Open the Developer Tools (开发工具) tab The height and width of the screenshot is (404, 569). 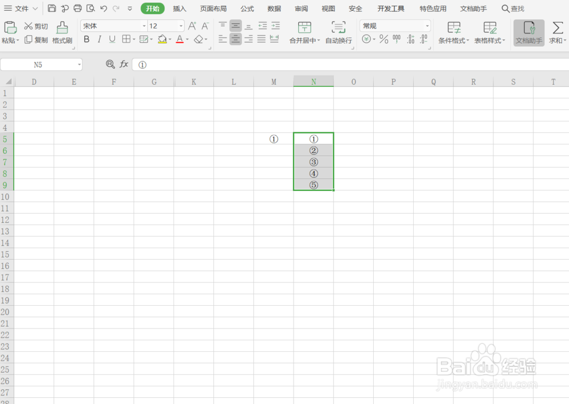pos(391,9)
